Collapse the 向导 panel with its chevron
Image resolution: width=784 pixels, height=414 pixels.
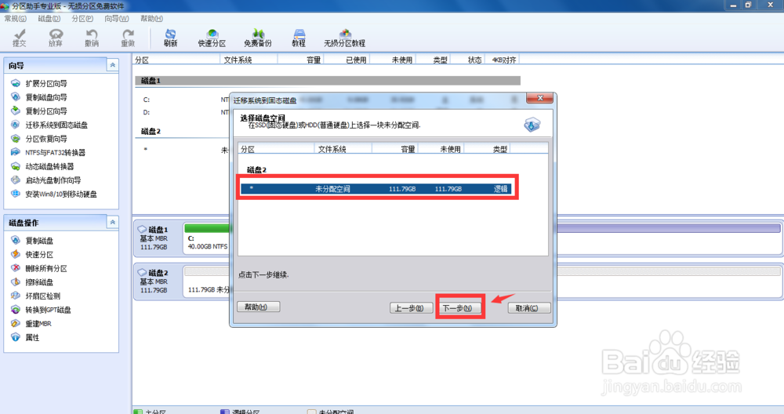coord(112,65)
